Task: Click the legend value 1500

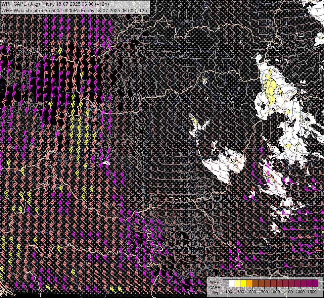Action: click(x=312, y=292)
